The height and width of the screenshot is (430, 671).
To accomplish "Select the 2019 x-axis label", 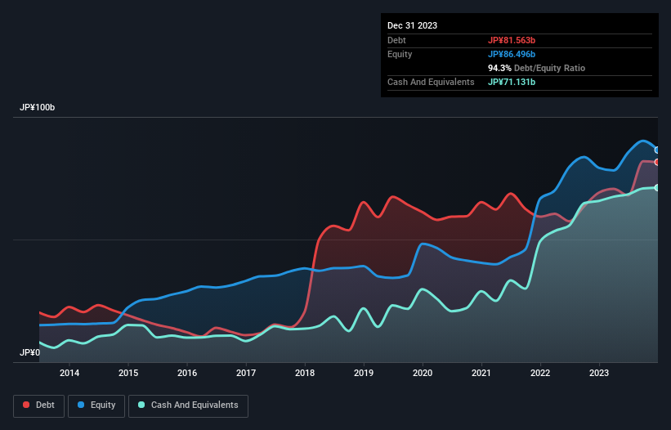I will [x=364, y=373].
